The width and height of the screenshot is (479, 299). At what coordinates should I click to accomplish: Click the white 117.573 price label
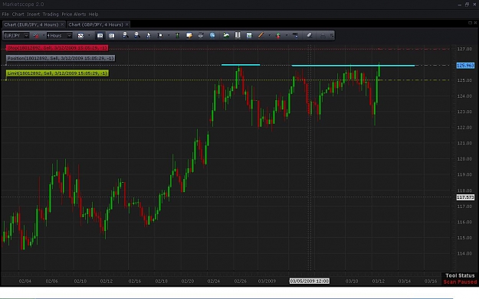pyautogui.click(x=465, y=197)
